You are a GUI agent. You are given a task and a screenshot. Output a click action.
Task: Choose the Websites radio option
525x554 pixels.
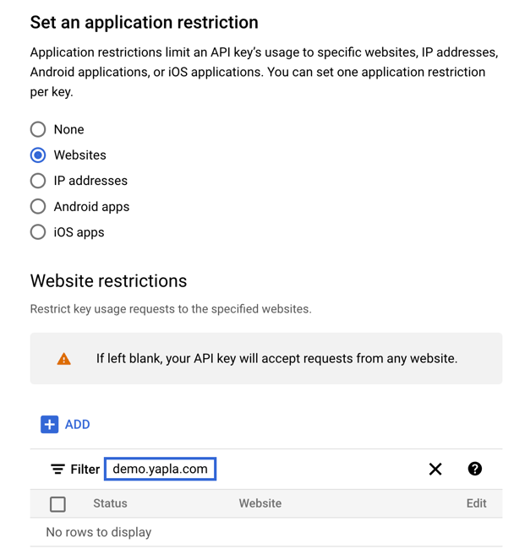(x=38, y=155)
